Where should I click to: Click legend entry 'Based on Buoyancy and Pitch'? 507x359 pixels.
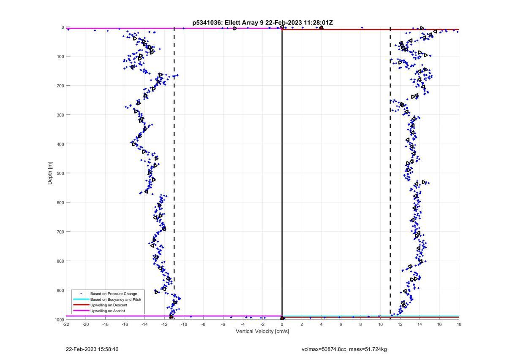click(116, 300)
